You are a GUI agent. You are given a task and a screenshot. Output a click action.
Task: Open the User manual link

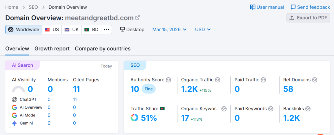pyautogui.click(x=267, y=7)
